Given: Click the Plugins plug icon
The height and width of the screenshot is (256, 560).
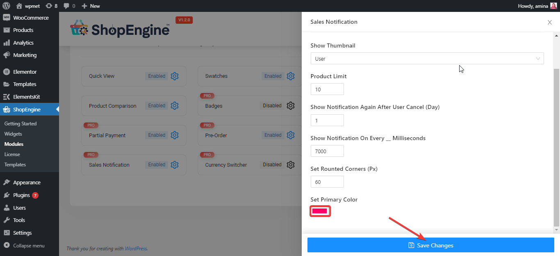Looking at the screenshot, I should click(7, 195).
